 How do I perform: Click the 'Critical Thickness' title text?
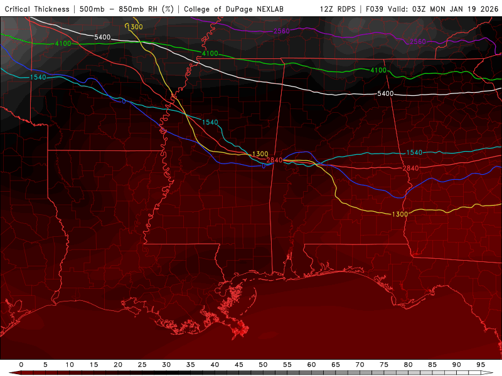coord(37,9)
